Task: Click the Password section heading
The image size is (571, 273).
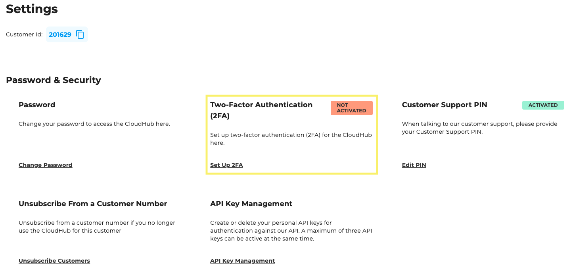Action: click(37, 105)
